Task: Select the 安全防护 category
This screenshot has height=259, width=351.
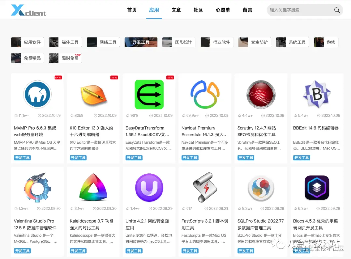Action: tap(254, 42)
